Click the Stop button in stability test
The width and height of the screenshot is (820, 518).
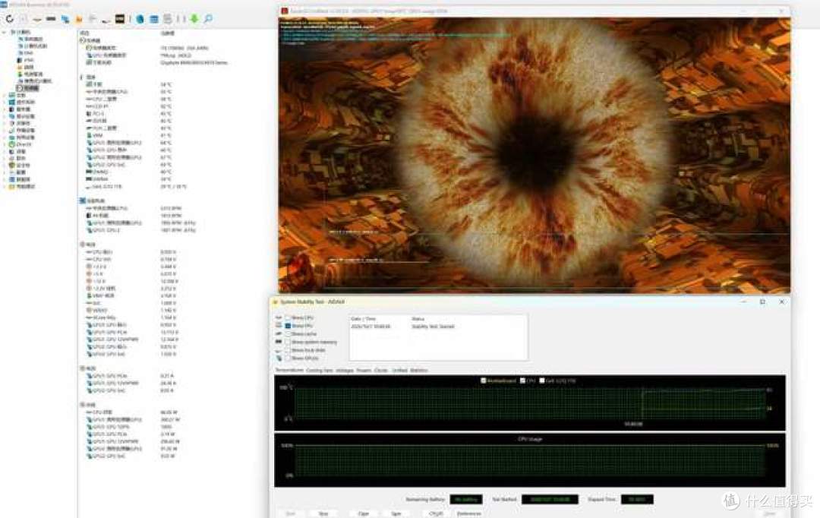click(x=323, y=513)
